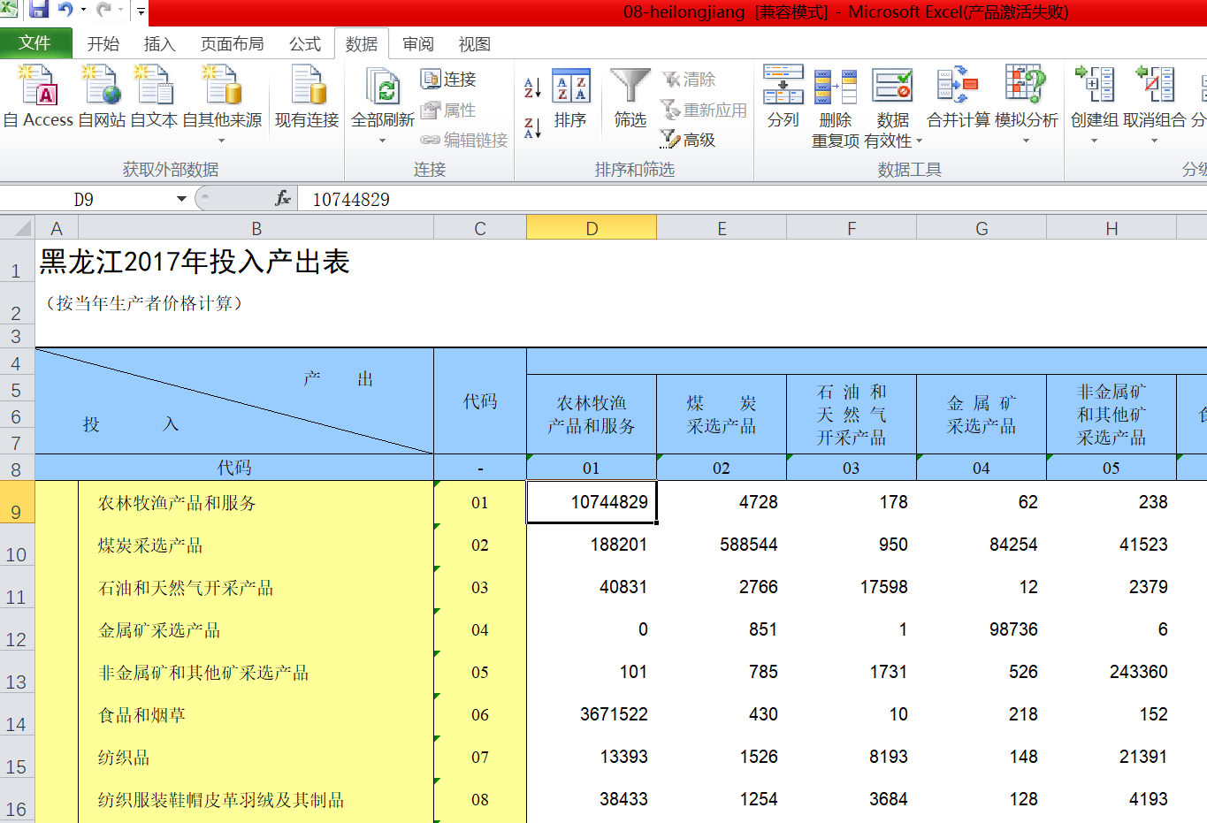Click the From Access import icon

click(x=38, y=87)
